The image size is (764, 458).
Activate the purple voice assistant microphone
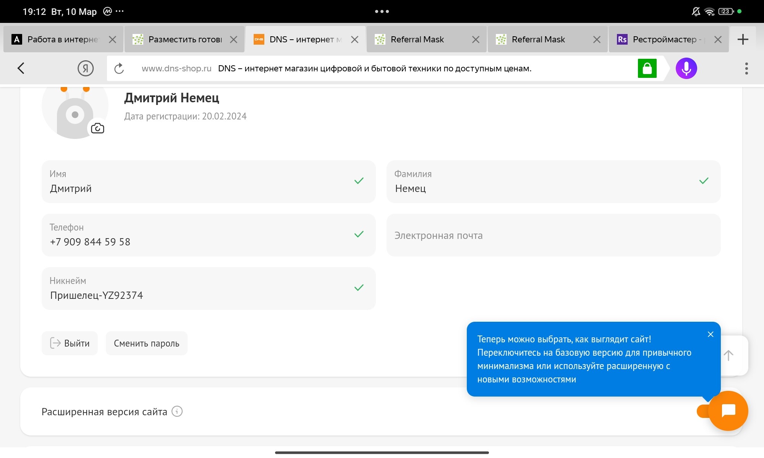[686, 69]
